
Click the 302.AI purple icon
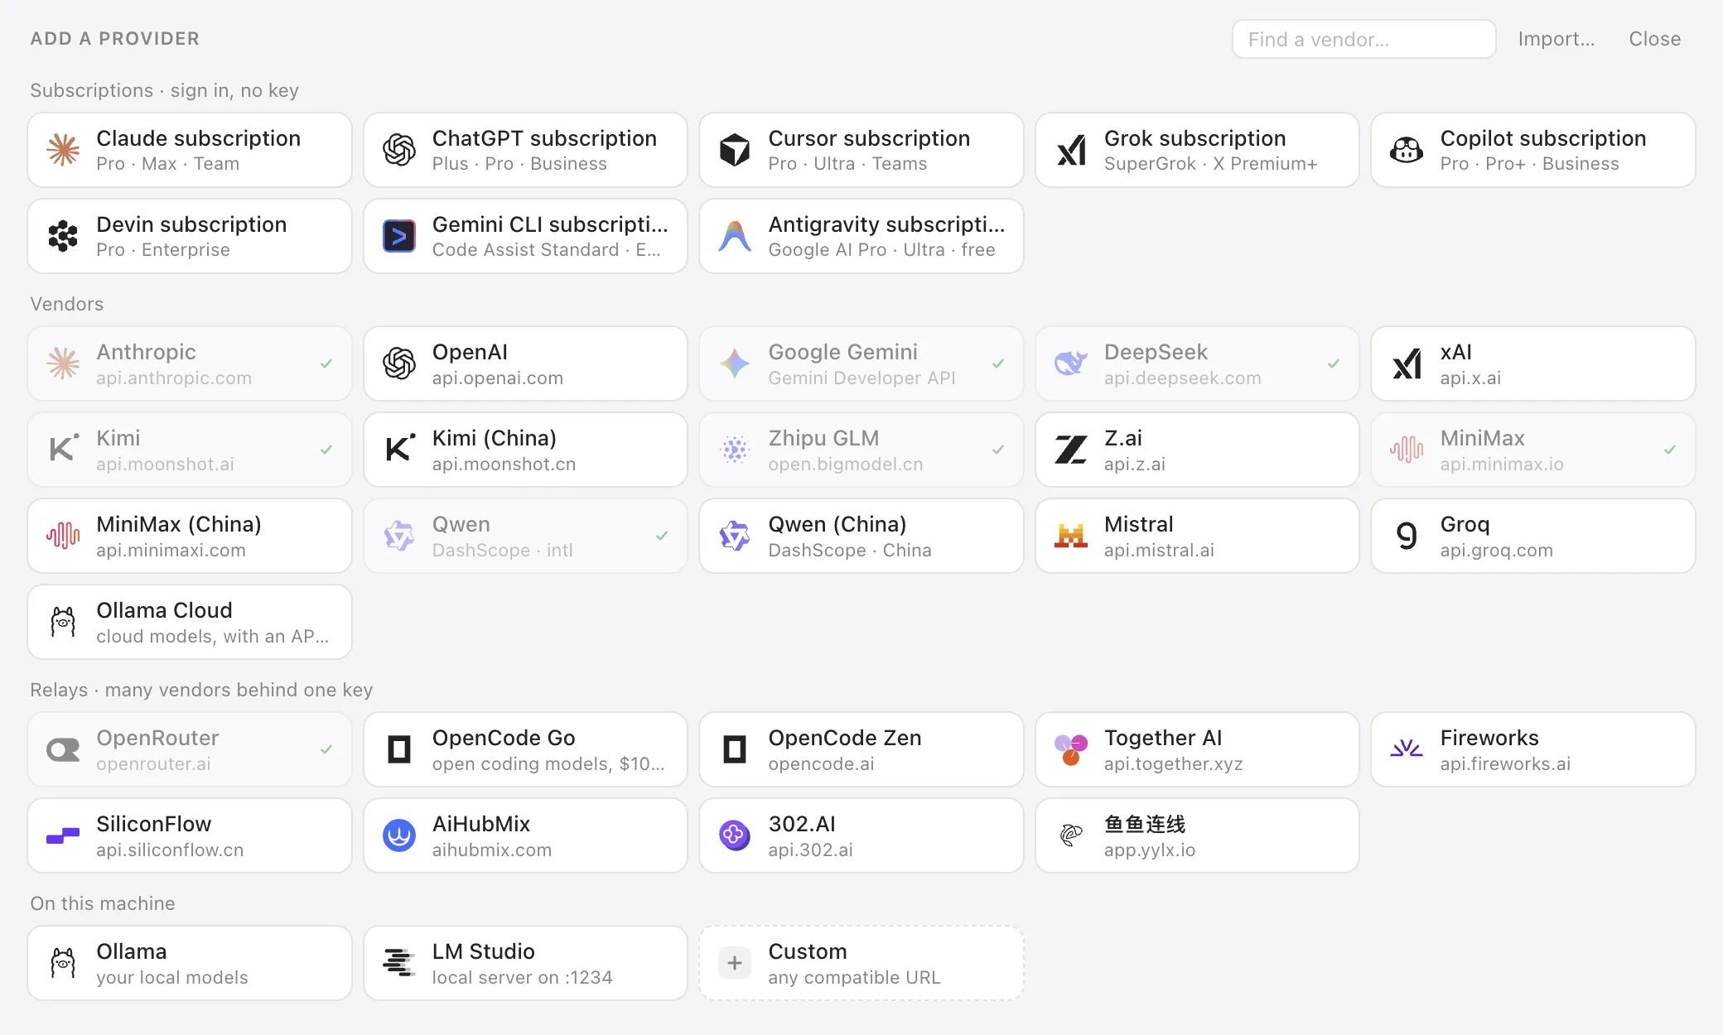735,835
